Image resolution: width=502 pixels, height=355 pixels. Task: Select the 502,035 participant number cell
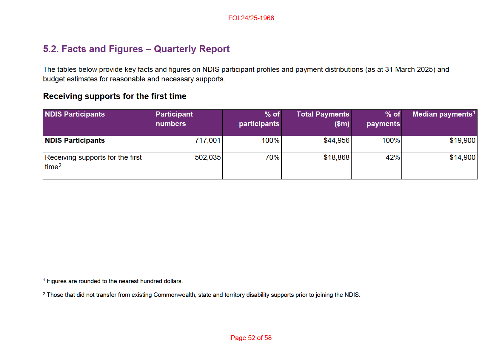click(x=188, y=166)
